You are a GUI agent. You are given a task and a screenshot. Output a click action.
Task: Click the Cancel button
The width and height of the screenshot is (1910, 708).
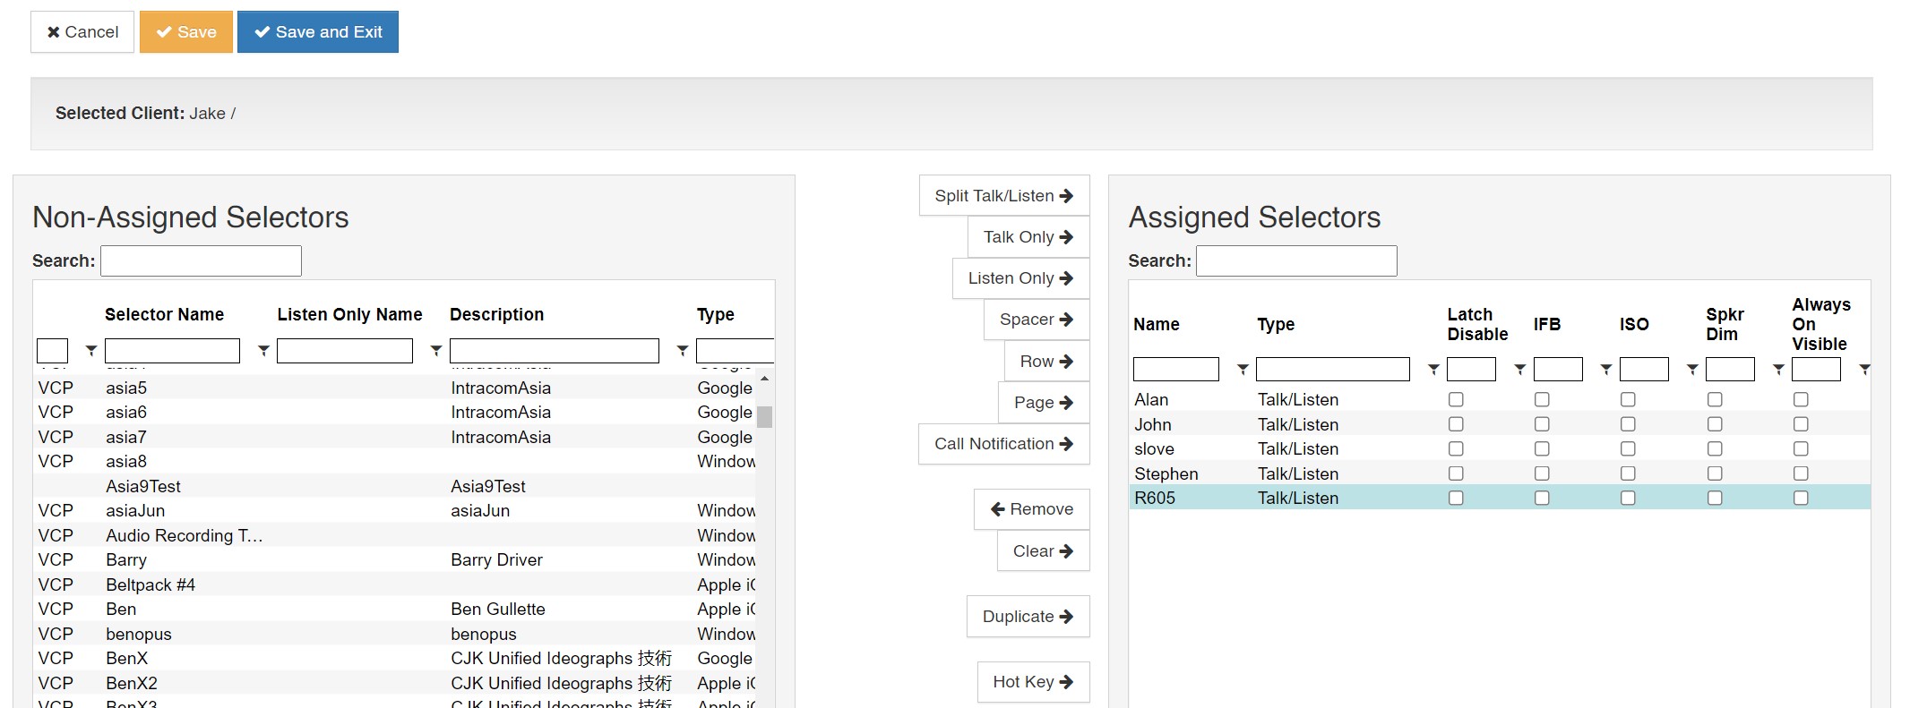82,32
